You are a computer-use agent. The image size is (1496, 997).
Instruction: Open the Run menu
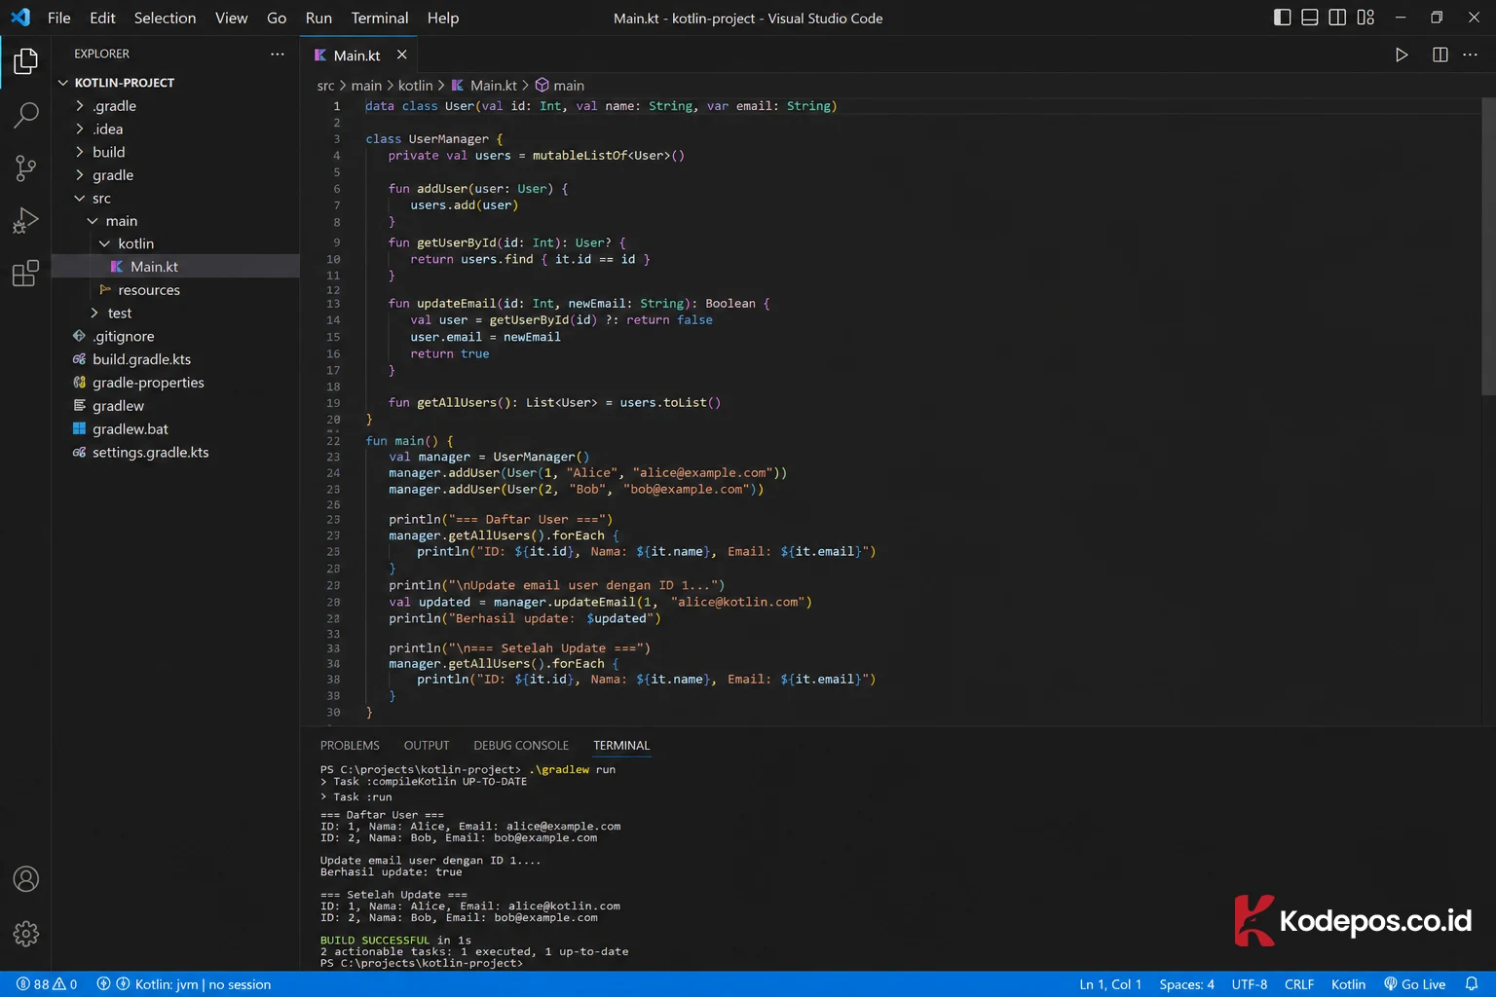click(318, 18)
